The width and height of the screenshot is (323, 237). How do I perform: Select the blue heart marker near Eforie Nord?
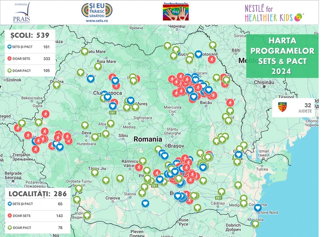(258, 208)
